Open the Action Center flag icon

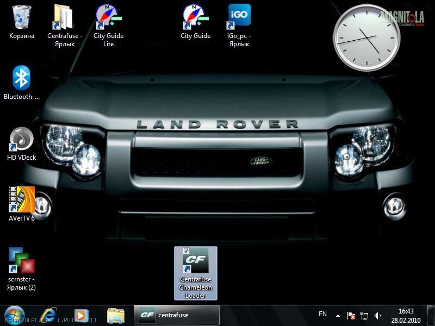click(x=351, y=316)
